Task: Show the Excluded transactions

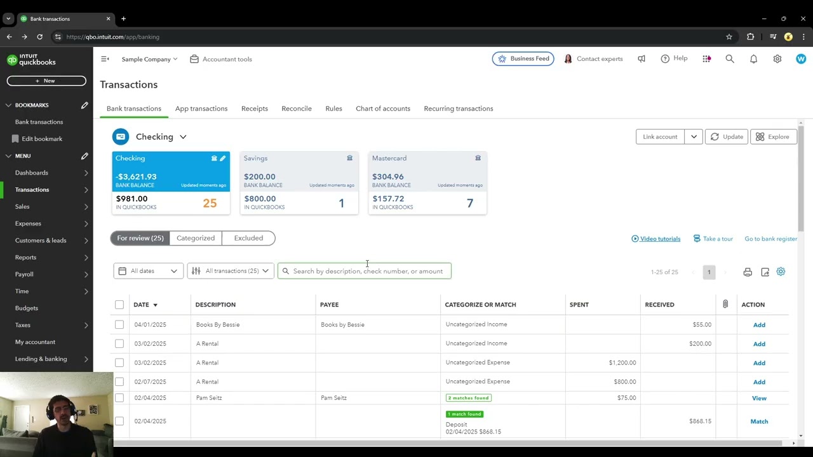Action: pos(248,238)
